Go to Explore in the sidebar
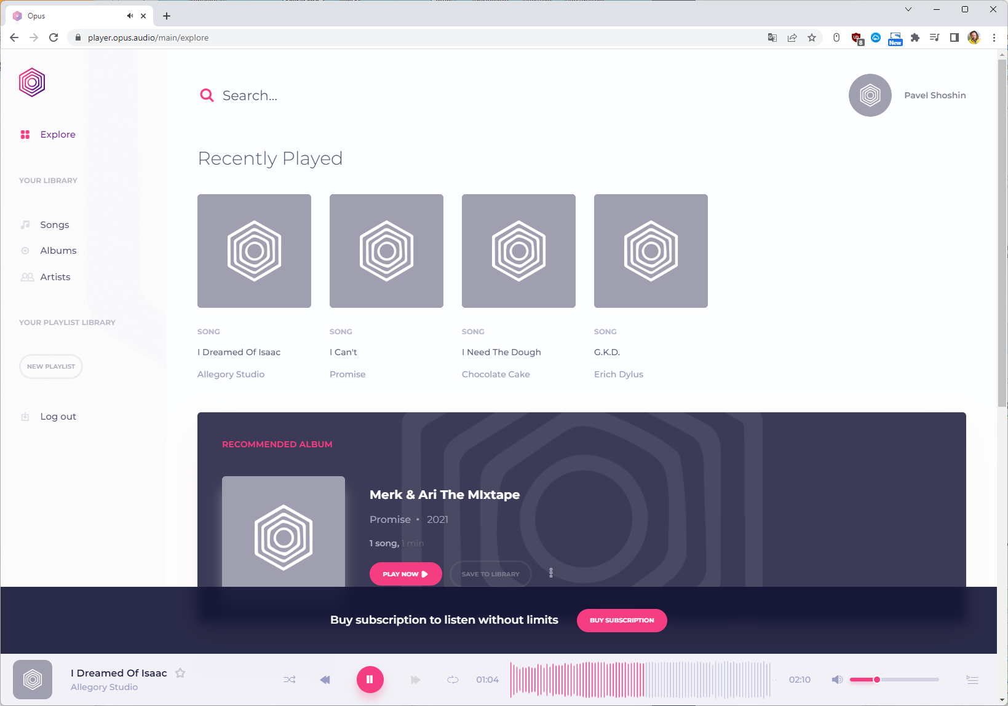1008x706 pixels. tap(48, 135)
